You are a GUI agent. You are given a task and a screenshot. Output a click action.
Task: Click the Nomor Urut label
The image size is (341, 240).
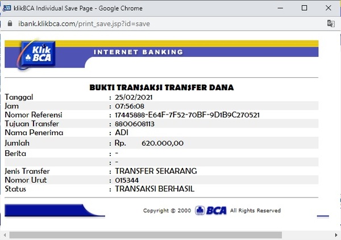pos(26,180)
